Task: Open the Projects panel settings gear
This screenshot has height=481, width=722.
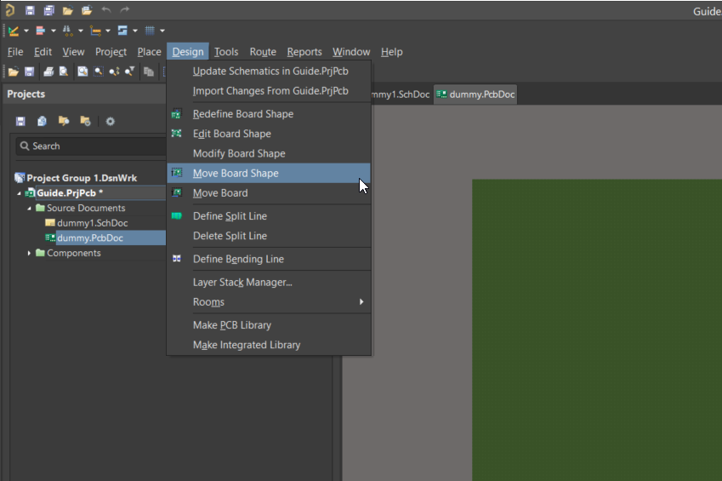Action: (x=110, y=122)
